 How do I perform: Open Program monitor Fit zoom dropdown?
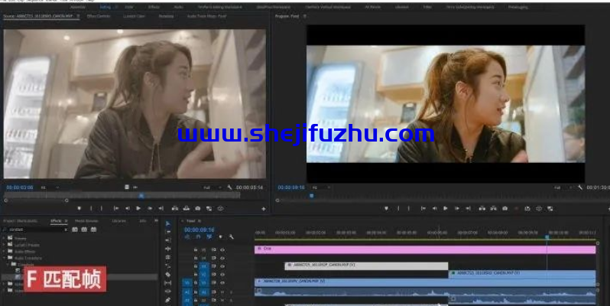pyautogui.click(x=321, y=187)
